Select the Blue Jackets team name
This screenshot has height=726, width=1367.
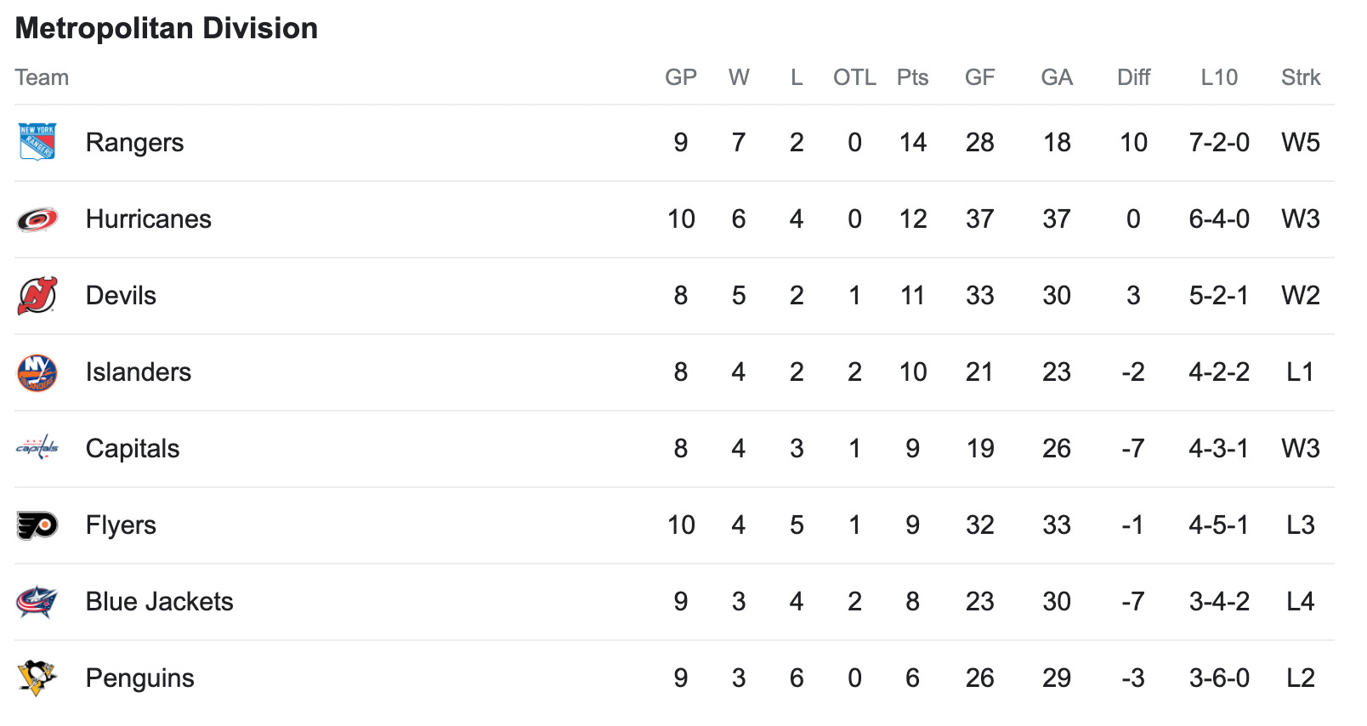(x=160, y=602)
